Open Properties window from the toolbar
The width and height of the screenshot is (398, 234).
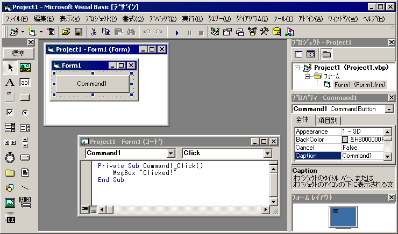click(228, 32)
